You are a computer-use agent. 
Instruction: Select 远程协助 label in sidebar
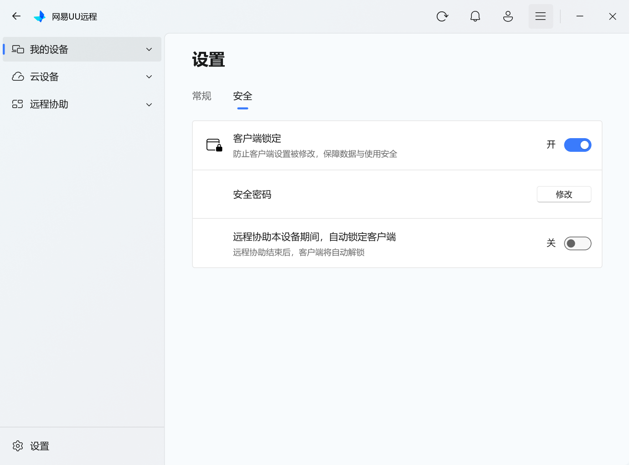click(x=49, y=104)
